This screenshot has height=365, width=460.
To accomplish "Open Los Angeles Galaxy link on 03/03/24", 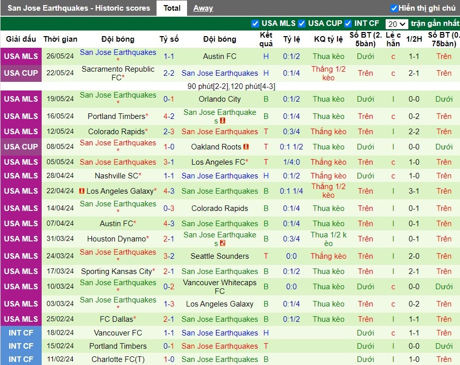I will [220, 303].
